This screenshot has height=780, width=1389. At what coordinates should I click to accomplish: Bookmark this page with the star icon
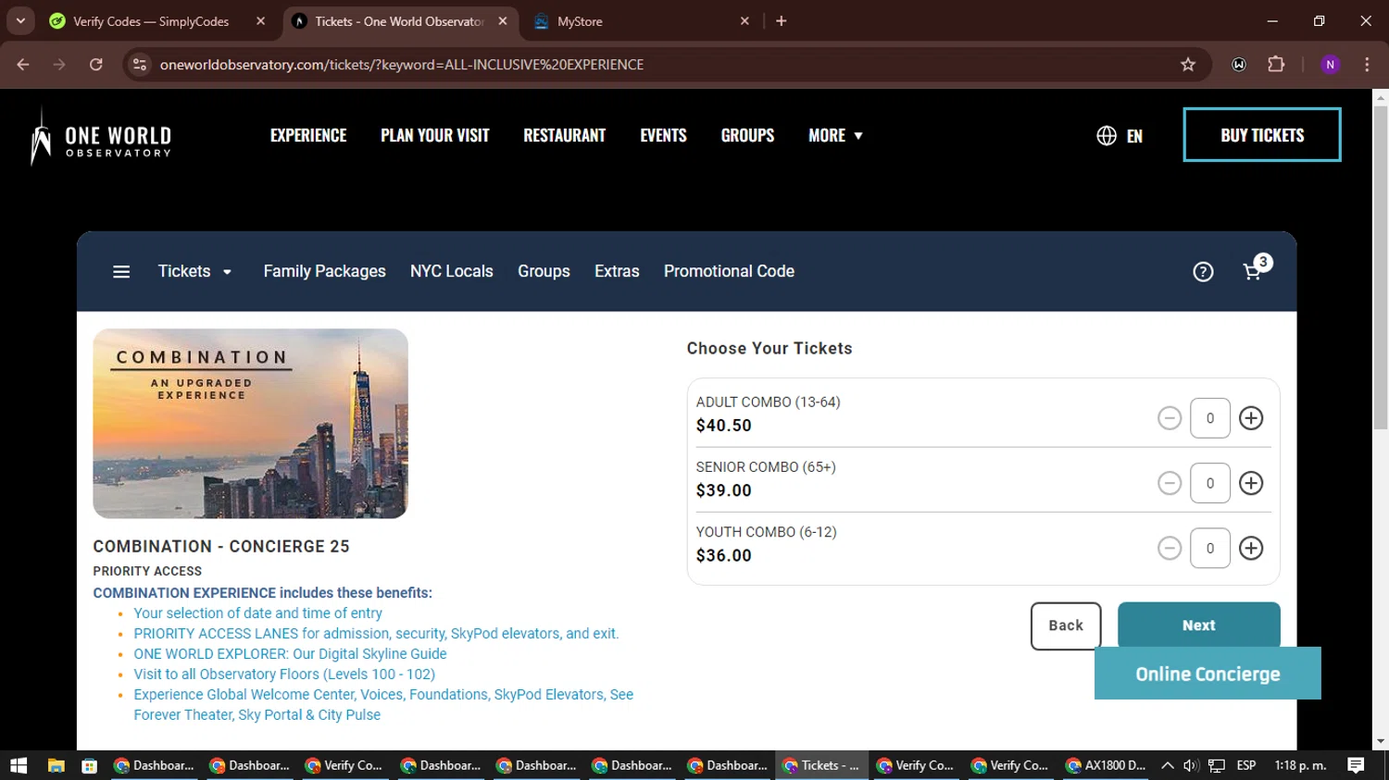1188,64
